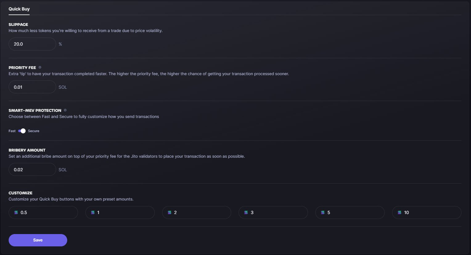Click Solana icon in 10 preset
The height and width of the screenshot is (255, 471).
(399, 212)
